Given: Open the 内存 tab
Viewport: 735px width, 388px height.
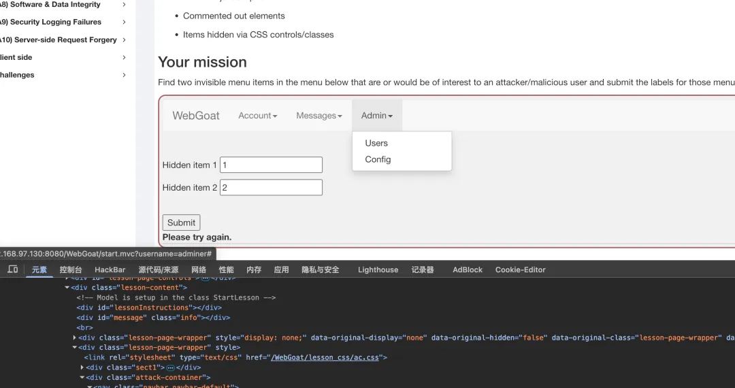Looking at the screenshot, I should tap(254, 270).
